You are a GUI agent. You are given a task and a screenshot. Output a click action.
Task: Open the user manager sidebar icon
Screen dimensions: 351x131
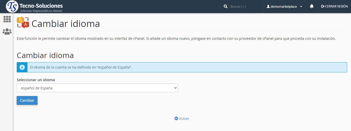point(7,32)
